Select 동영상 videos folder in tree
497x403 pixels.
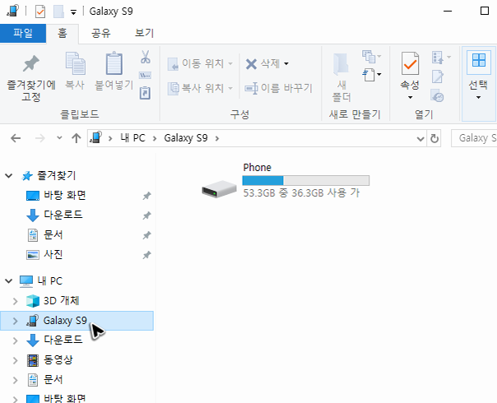[x=58, y=359]
